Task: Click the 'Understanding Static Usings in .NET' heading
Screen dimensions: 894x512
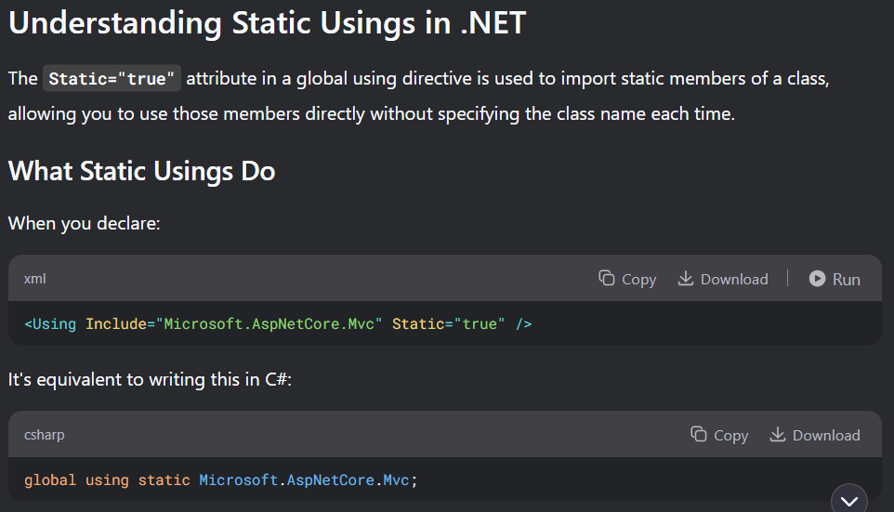Action: pos(267,23)
